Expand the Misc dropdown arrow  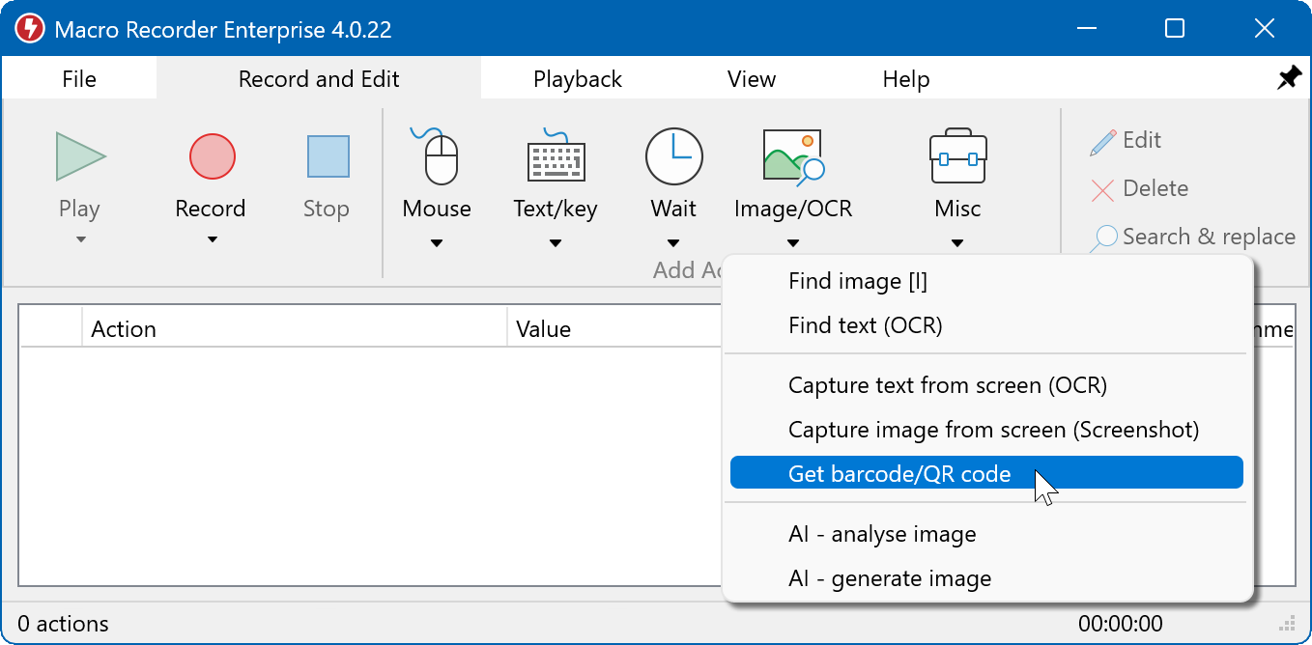click(x=957, y=243)
